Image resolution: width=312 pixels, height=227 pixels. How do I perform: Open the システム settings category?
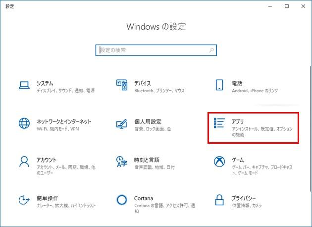(45, 83)
